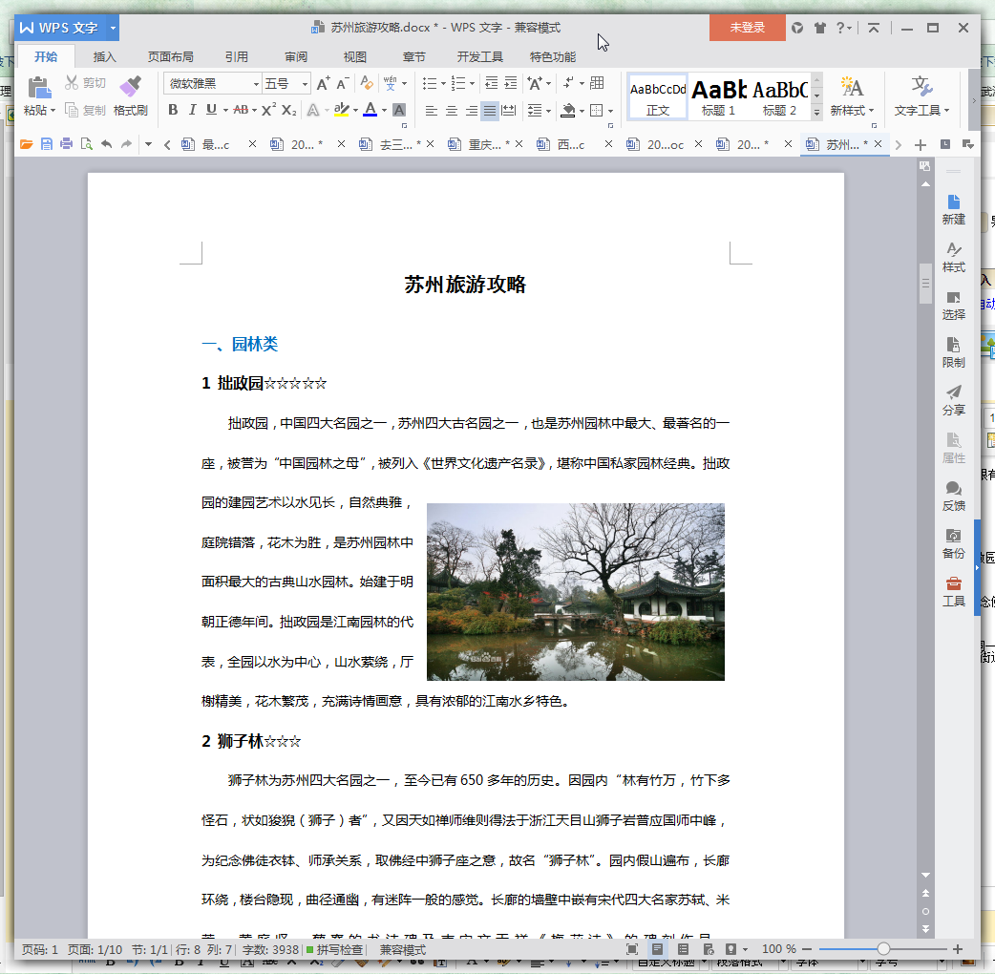The height and width of the screenshot is (974, 995).
Task: Click the save icon in quick access bar
Action: 46,144
